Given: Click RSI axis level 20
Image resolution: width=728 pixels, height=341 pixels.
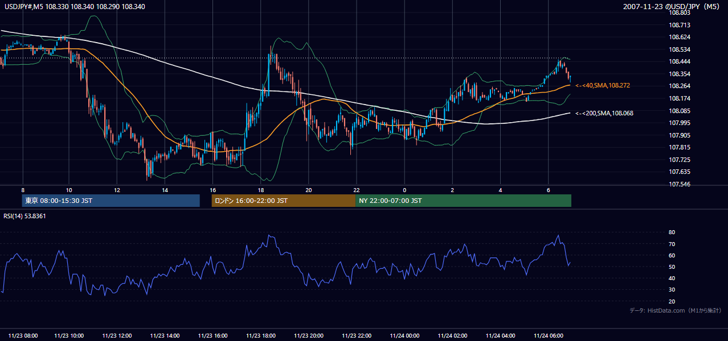Looking at the screenshot, I should (672, 301).
